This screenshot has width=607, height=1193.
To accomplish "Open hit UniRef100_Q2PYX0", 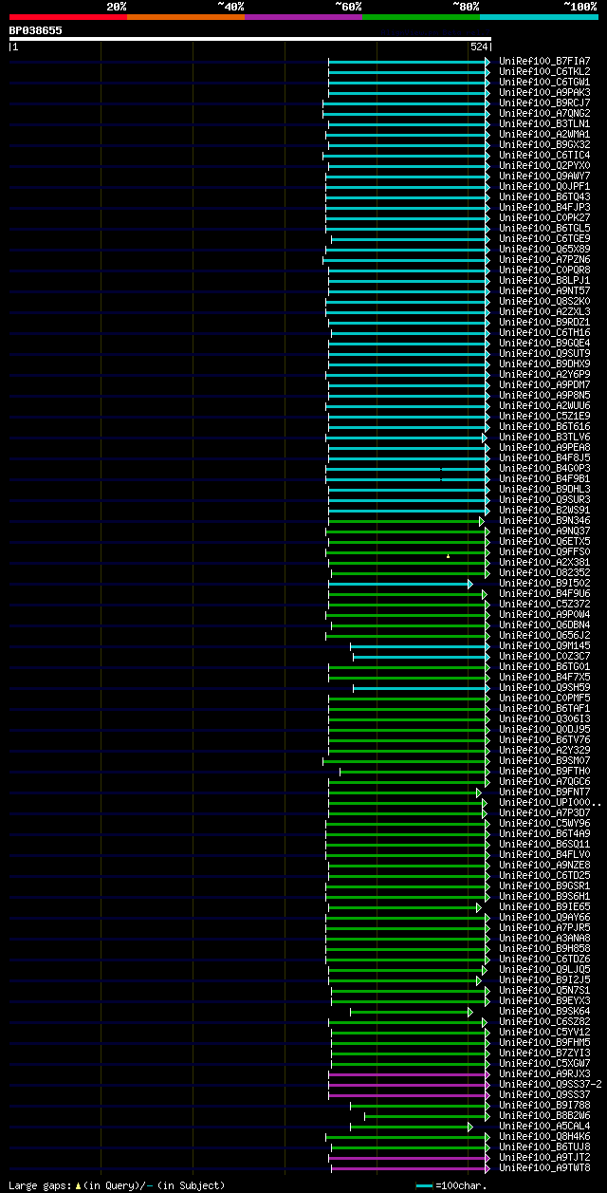I will [x=544, y=165].
